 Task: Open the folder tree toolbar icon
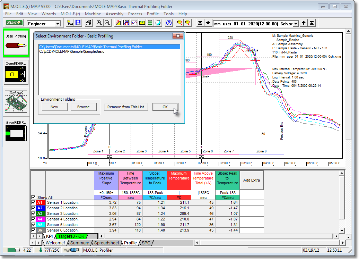click(x=70, y=23)
